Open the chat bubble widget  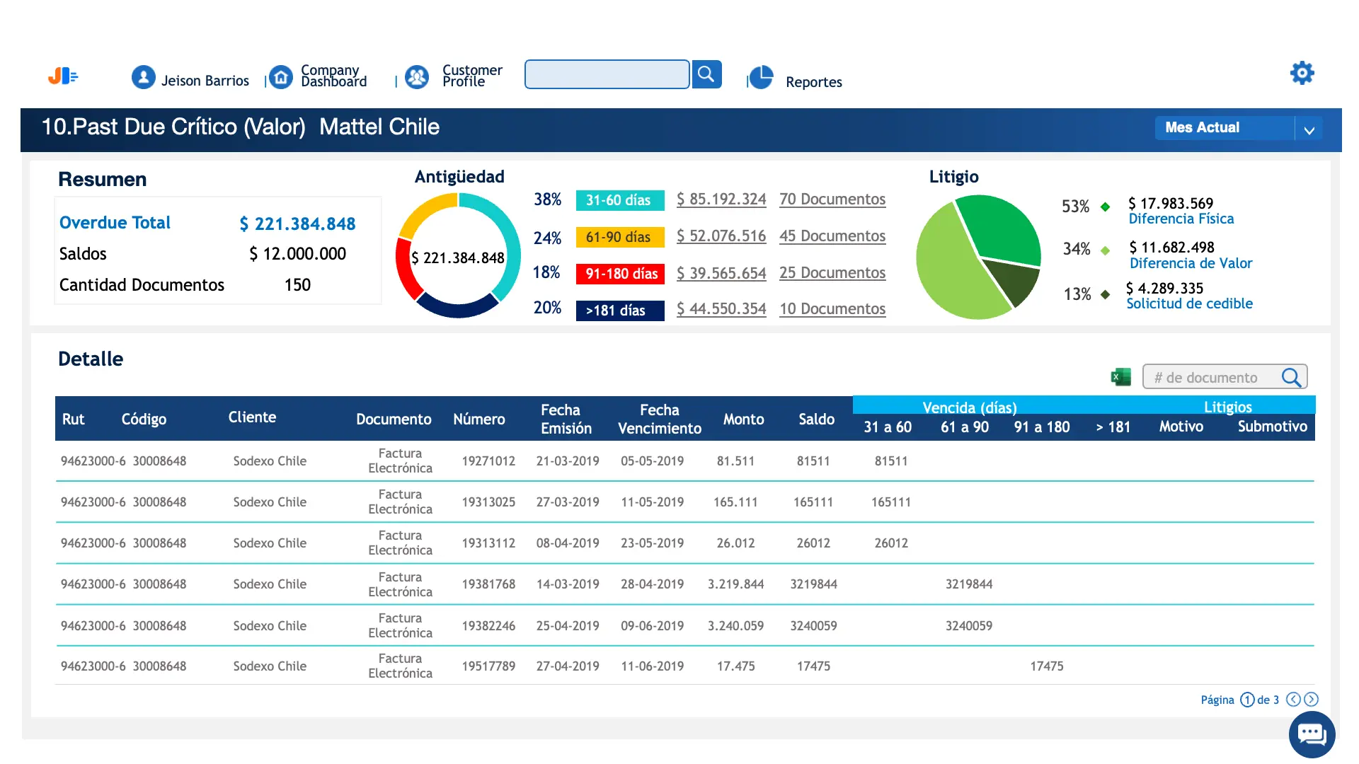(1312, 734)
